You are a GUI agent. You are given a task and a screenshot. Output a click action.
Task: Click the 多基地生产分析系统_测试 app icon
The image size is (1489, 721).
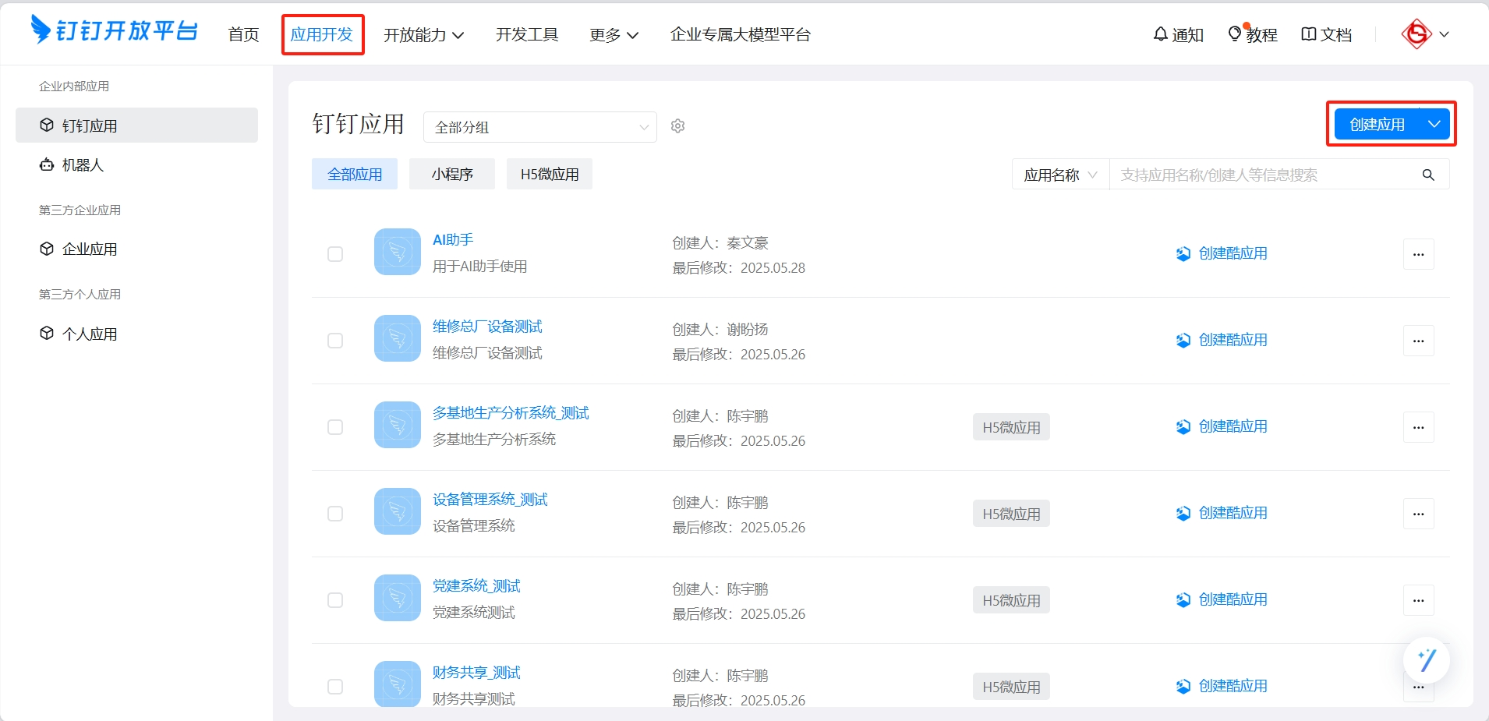[x=398, y=425]
